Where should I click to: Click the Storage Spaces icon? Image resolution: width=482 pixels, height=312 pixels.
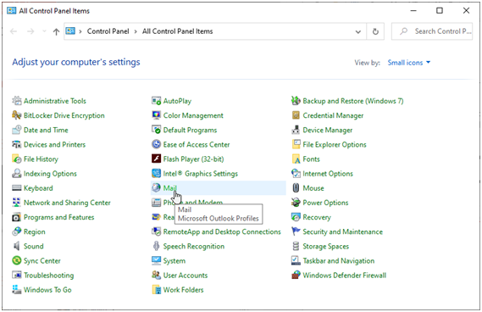(296, 246)
